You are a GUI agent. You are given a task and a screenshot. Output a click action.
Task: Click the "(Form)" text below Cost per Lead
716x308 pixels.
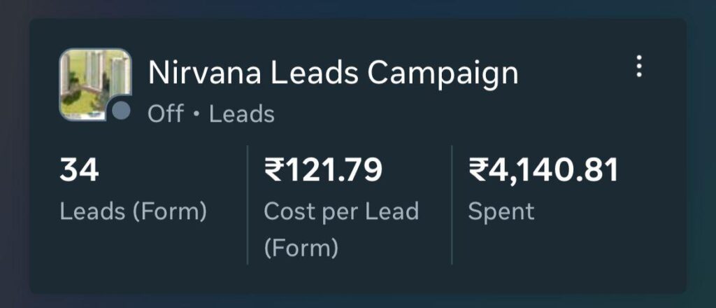(x=301, y=248)
